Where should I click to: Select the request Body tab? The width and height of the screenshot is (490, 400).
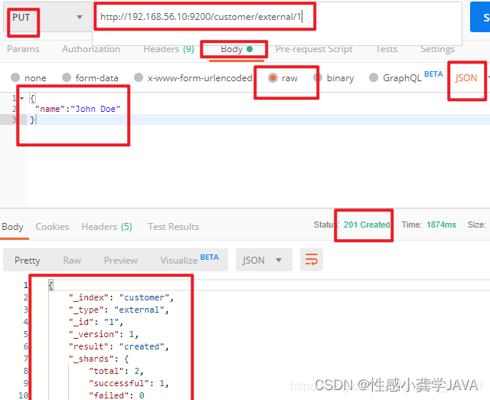click(237, 49)
